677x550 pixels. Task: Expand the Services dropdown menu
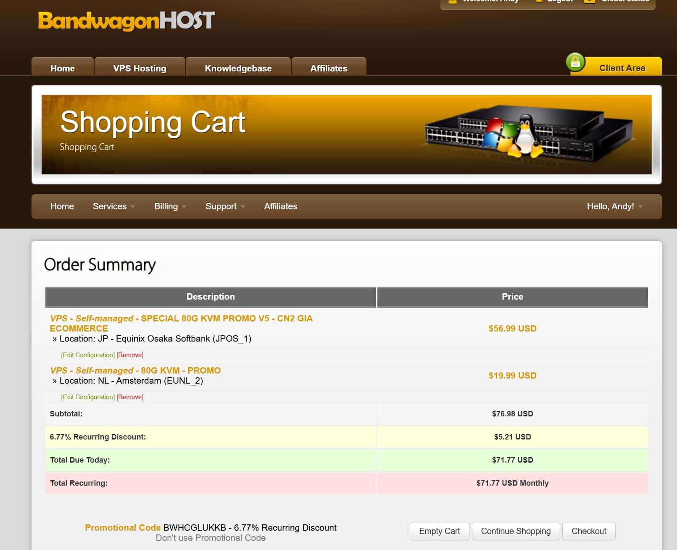click(x=113, y=206)
